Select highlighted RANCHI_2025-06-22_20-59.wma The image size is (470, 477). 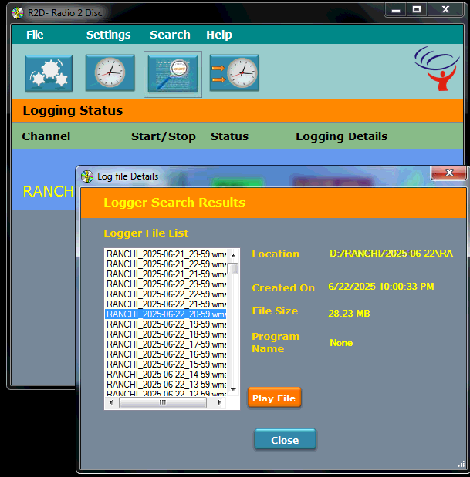166,314
